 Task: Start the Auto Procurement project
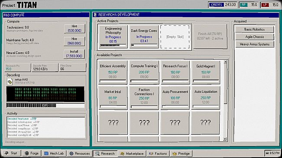coord(175,98)
